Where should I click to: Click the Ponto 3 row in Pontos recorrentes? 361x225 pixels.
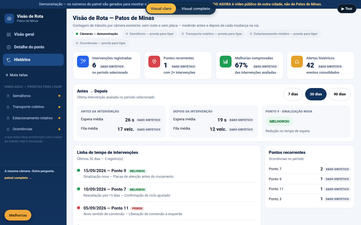310,199
